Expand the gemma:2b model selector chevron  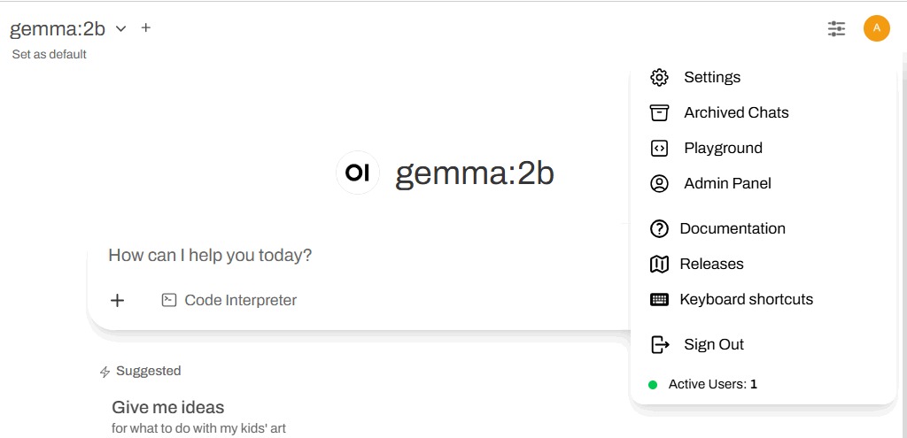[x=121, y=28]
